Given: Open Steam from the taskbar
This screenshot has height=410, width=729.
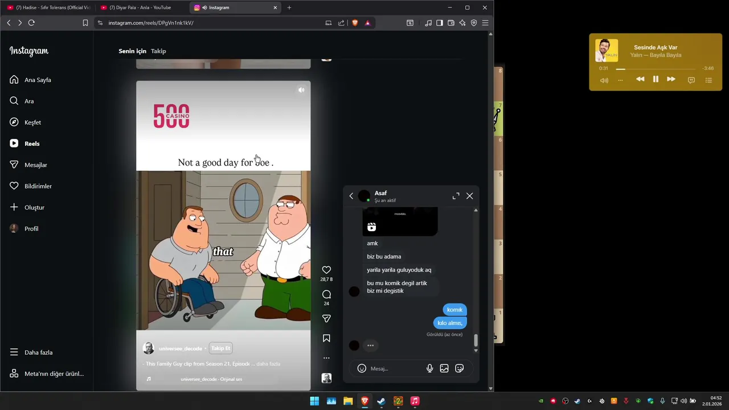Looking at the screenshot, I should 381,401.
